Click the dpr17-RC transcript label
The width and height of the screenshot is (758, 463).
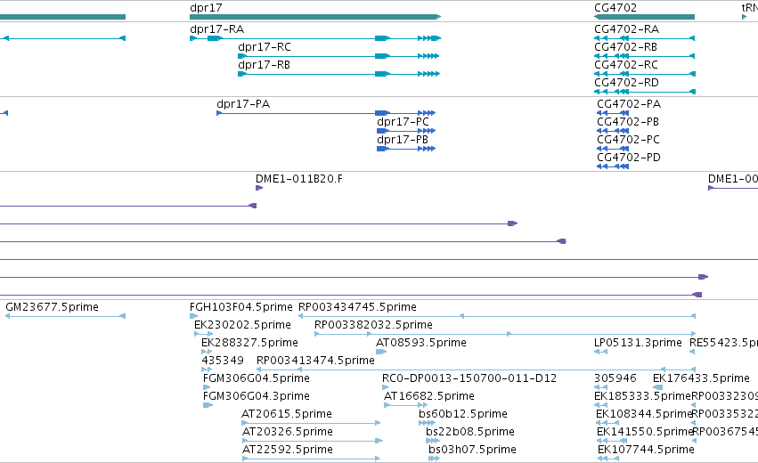(x=265, y=47)
